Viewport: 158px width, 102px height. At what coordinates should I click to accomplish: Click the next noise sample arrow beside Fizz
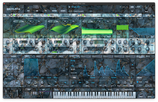(128, 18)
